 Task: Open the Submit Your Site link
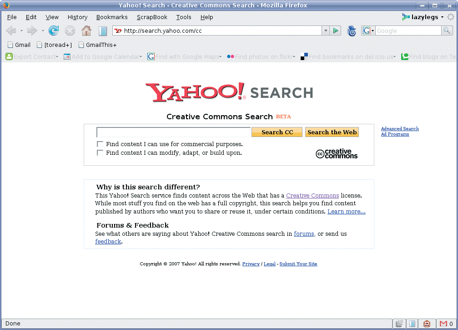pyautogui.click(x=298, y=264)
